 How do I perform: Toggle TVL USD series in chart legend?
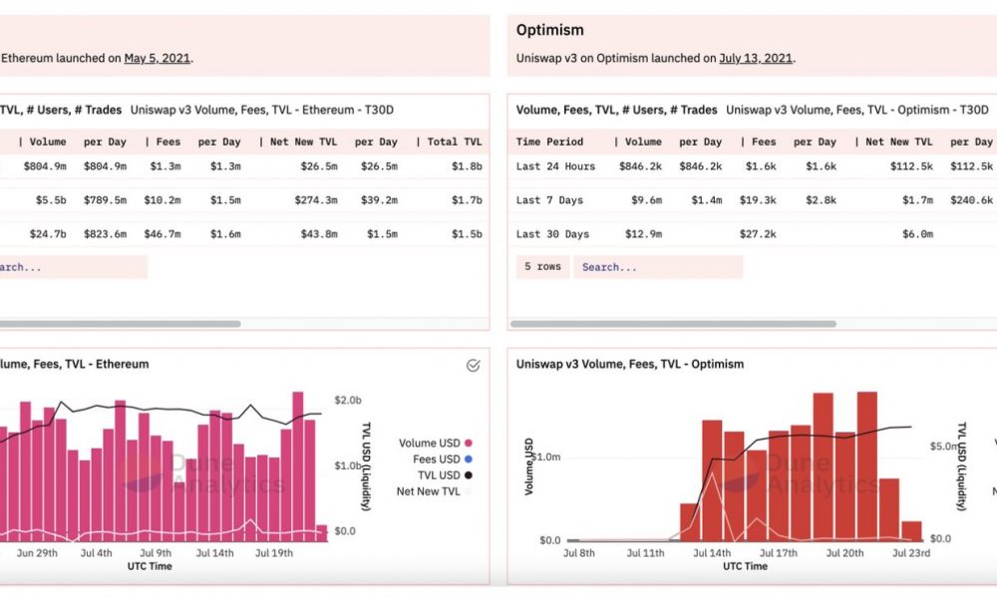pyautogui.click(x=445, y=474)
